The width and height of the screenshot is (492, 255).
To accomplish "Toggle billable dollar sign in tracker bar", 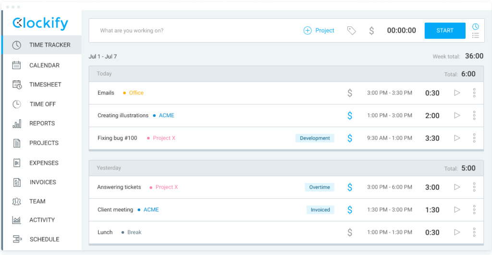I will click(371, 31).
